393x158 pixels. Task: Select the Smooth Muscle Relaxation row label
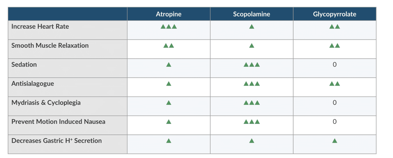[50, 46]
